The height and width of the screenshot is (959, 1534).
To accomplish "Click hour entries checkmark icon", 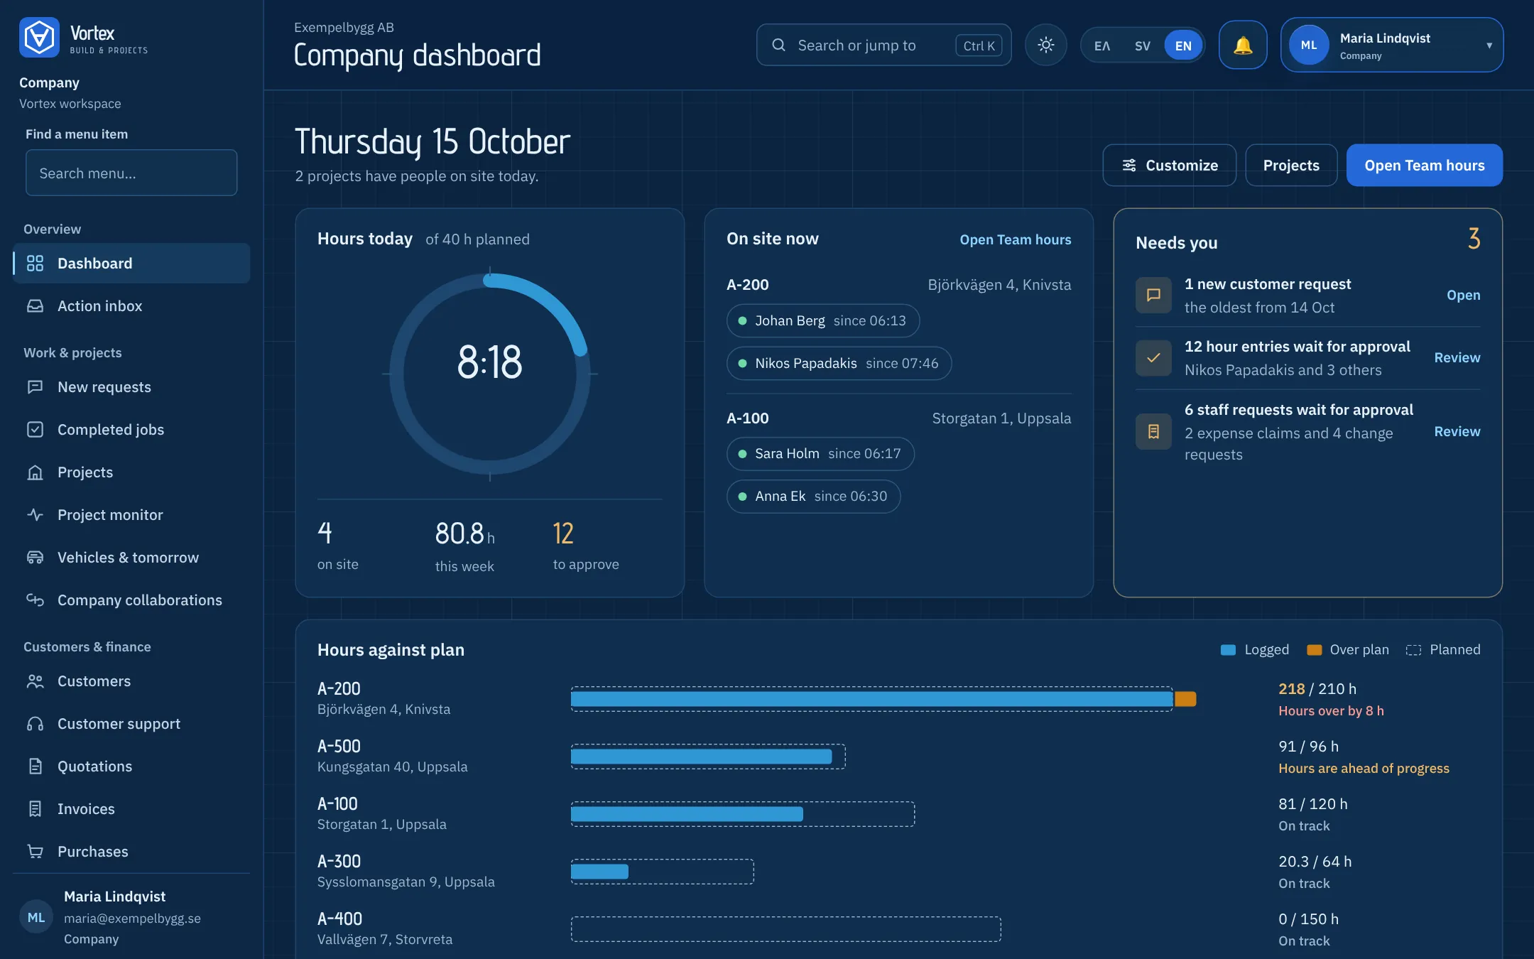I will (1153, 357).
